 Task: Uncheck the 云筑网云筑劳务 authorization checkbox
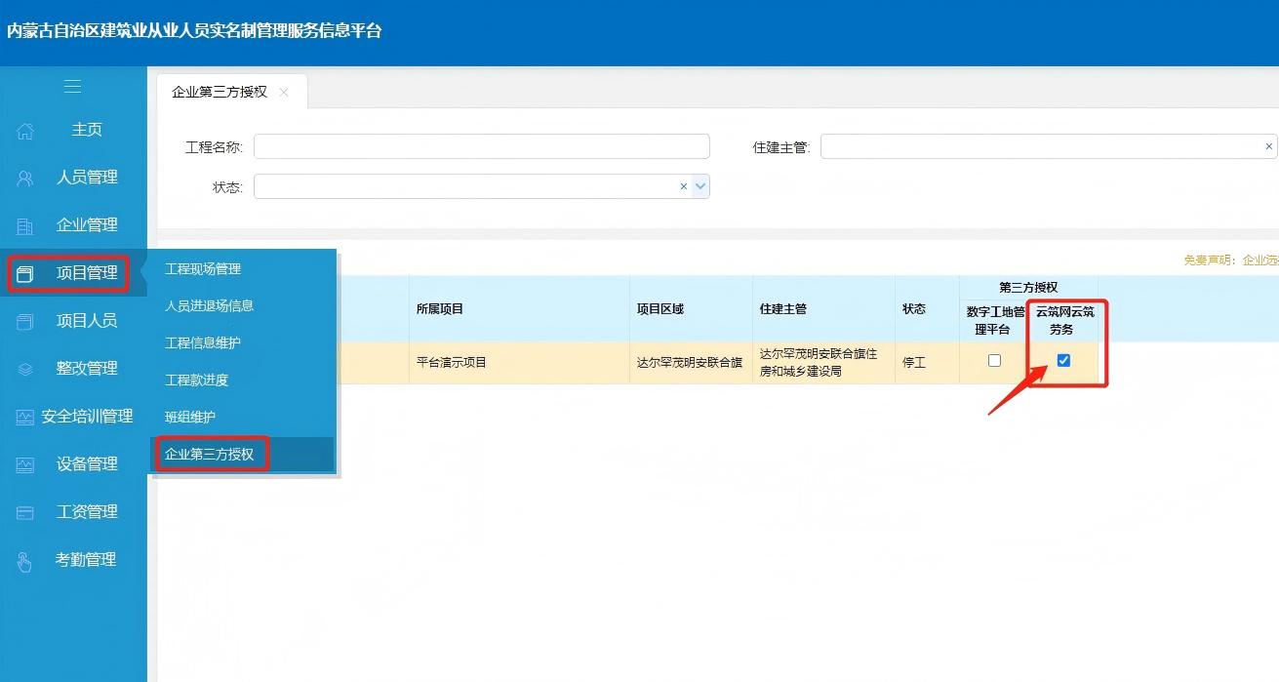(1063, 360)
